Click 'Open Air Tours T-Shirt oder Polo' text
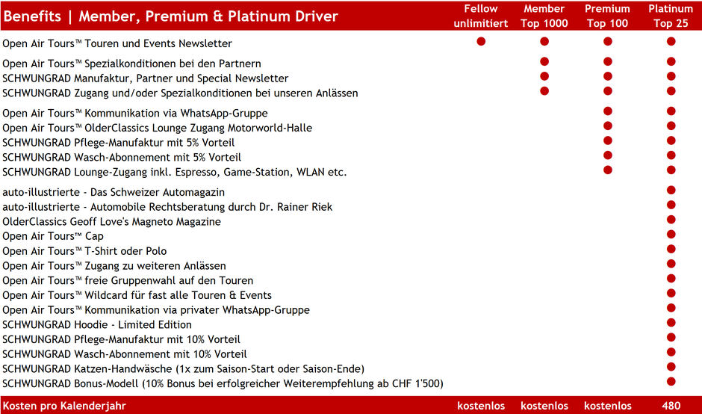The height and width of the screenshot is (414, 702). 84,251
